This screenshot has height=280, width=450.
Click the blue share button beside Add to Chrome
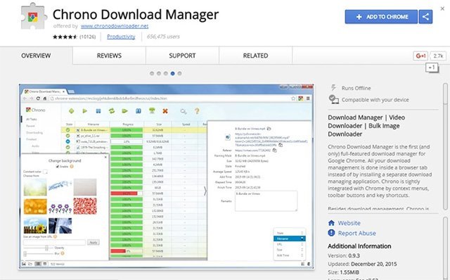425,17
